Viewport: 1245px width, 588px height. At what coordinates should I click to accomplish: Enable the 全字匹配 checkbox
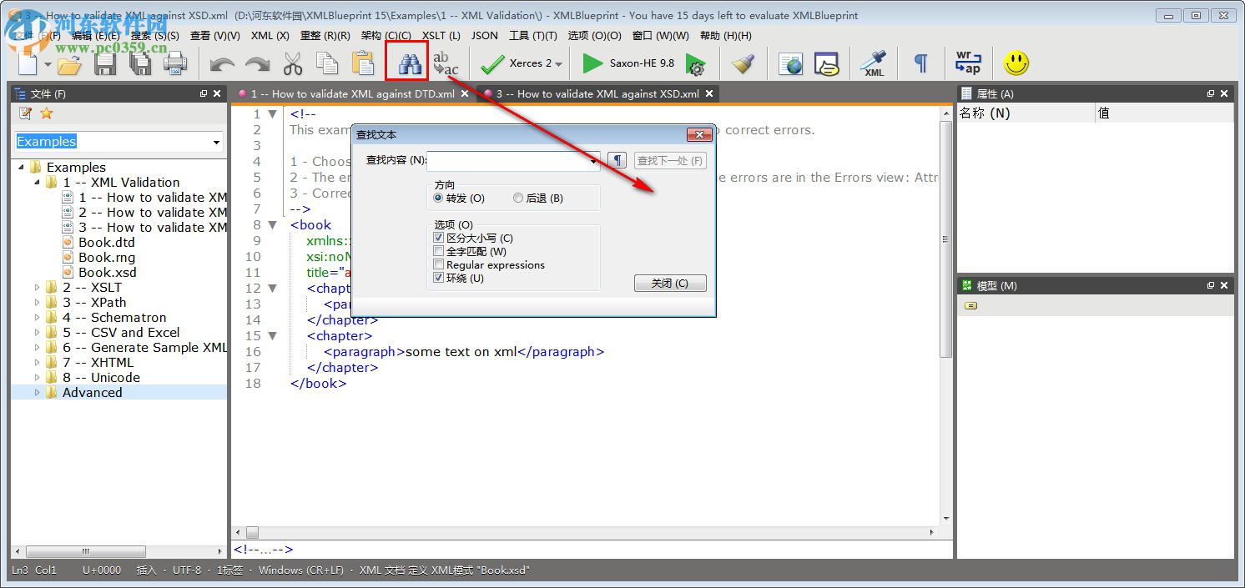pos(439,251)
